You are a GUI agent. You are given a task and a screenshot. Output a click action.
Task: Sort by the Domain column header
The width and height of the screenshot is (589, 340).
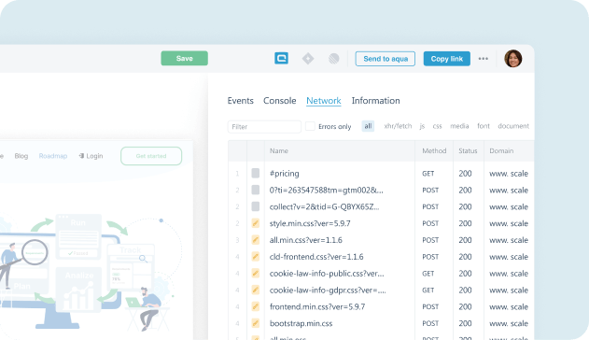(501, 151)
